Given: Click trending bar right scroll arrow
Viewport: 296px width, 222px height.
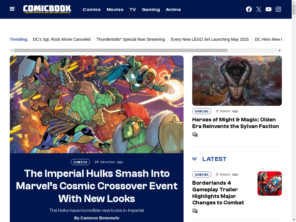Looking at the screenshot, I should click(280, 50).
